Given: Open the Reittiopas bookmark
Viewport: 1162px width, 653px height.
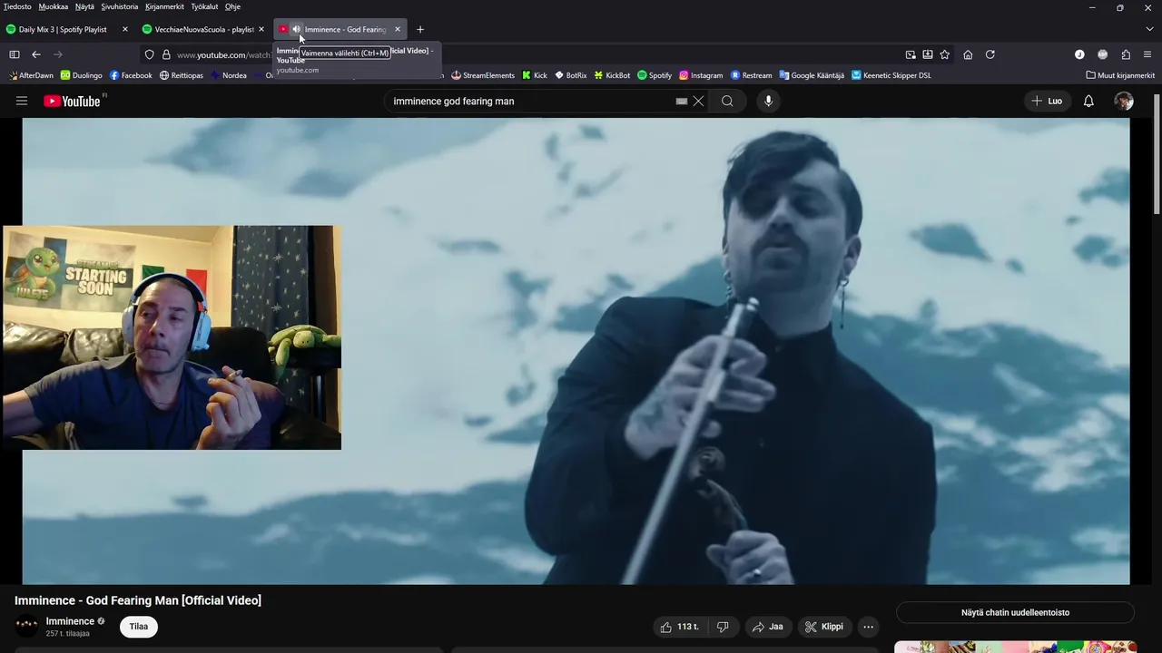Looking at the screenshot, I should click(182, 75).
